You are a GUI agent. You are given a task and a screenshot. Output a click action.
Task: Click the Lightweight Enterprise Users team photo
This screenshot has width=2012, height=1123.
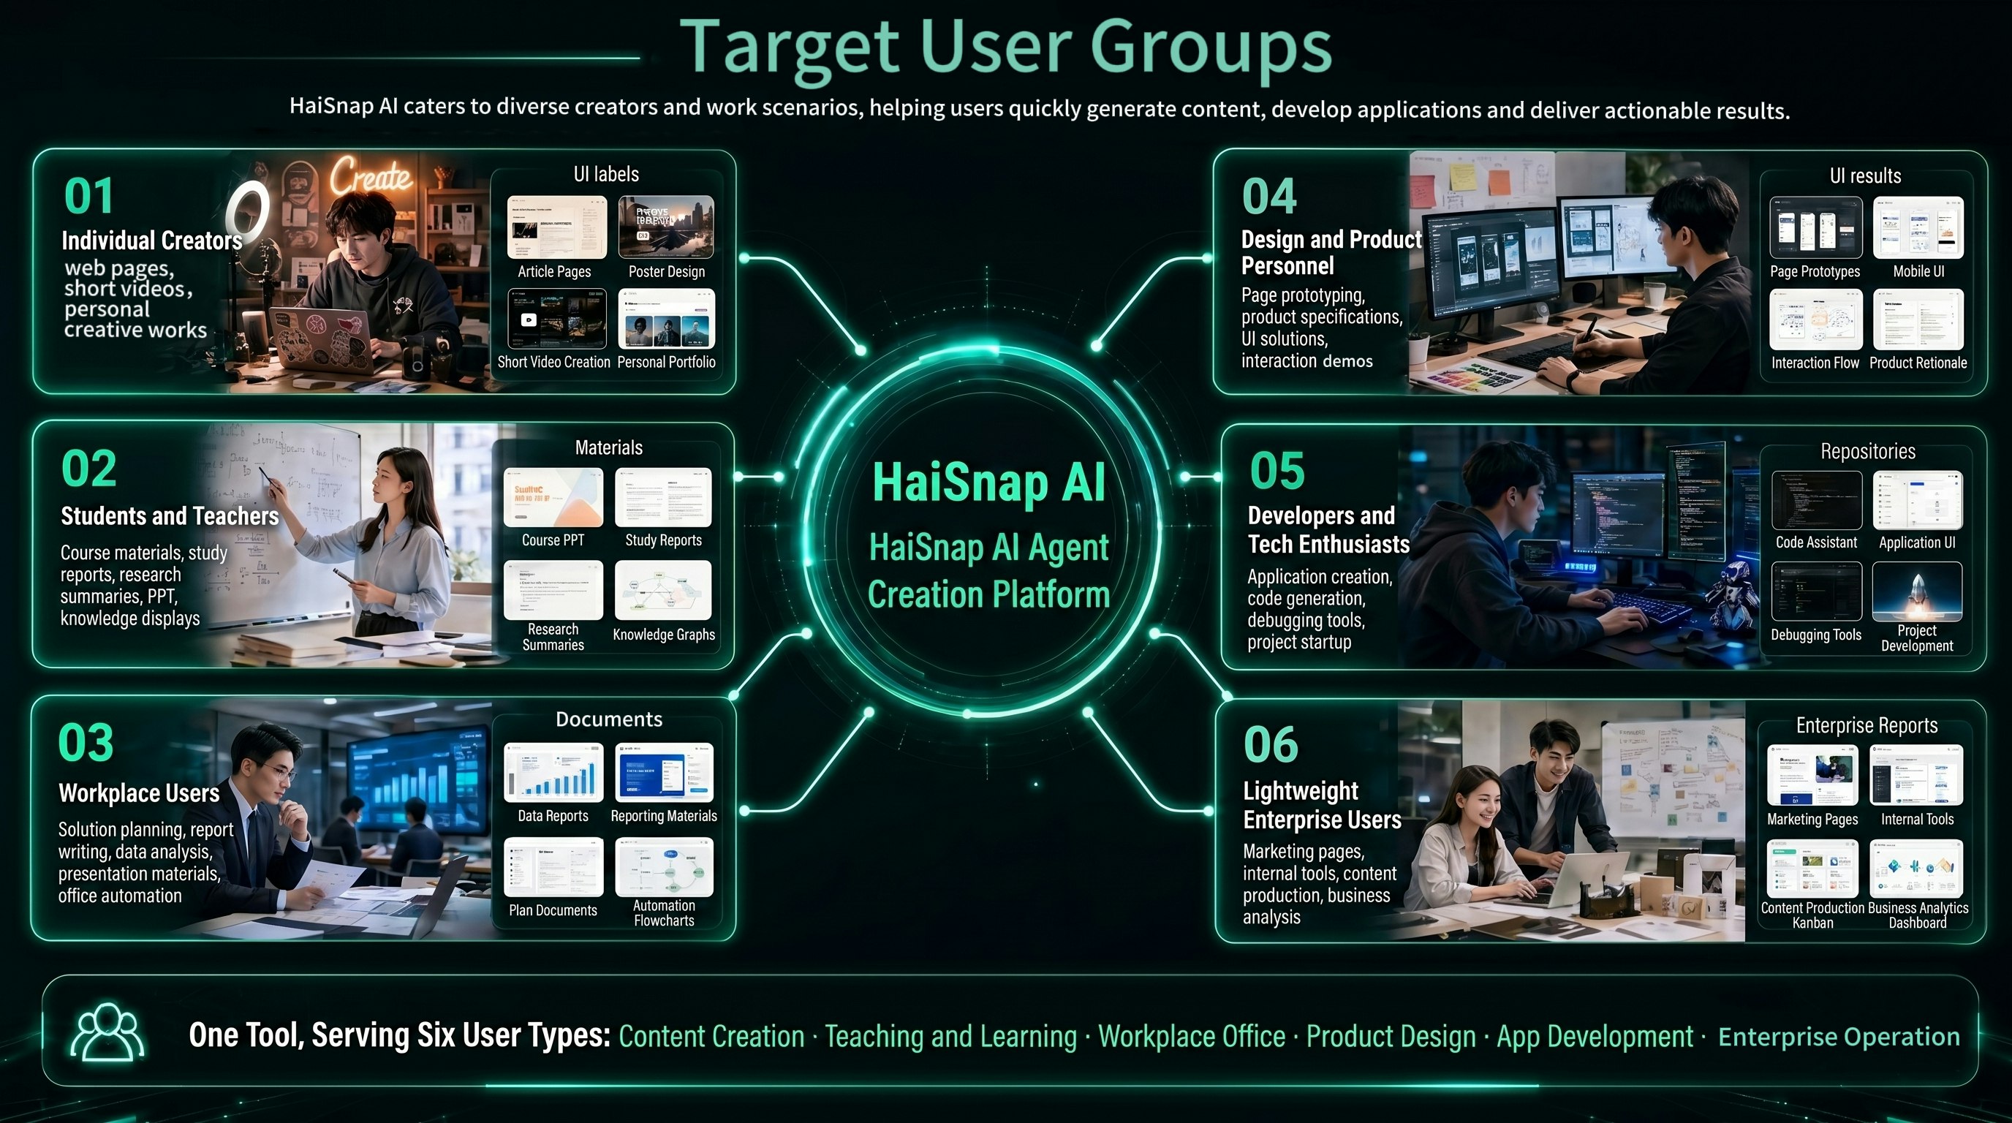pos(1571,820)
